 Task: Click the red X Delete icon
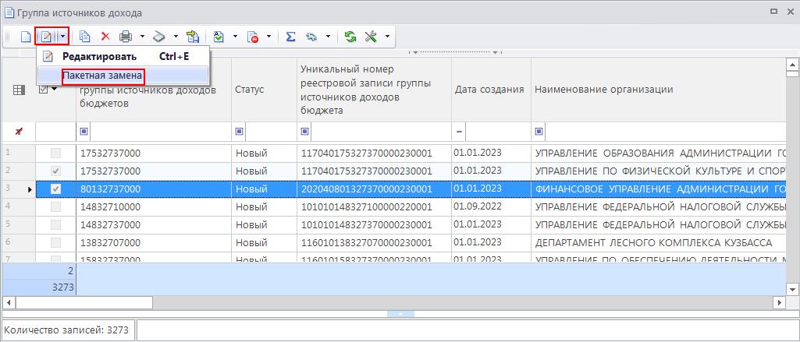(x=105, y=37)
